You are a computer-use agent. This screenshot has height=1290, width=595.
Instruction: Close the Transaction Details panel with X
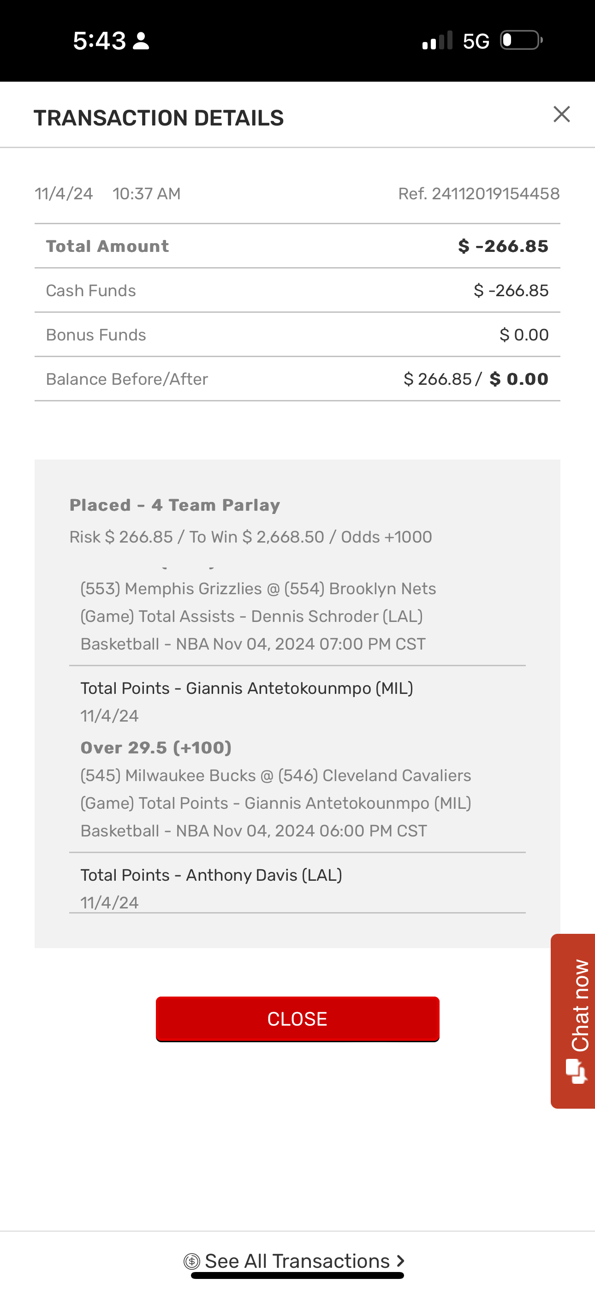coord(561,115)
